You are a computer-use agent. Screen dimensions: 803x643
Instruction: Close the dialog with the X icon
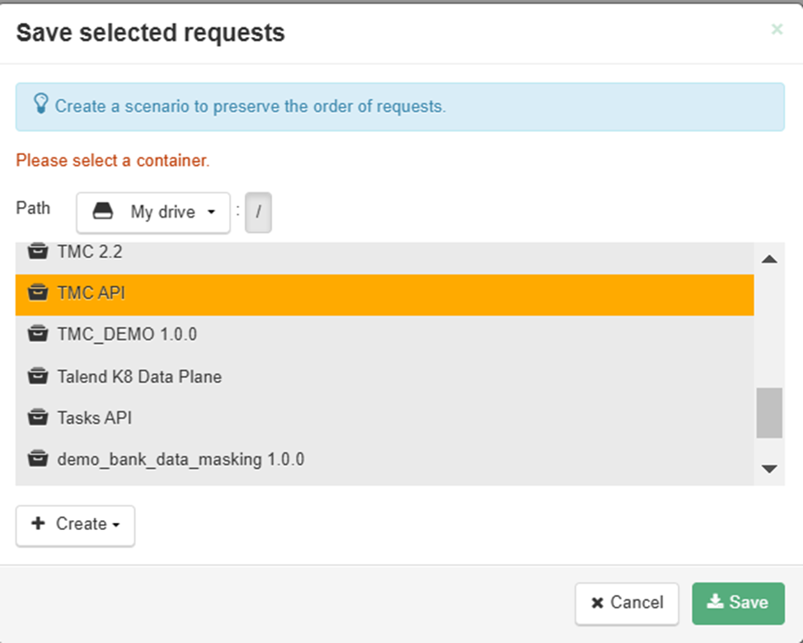point(777,30)
